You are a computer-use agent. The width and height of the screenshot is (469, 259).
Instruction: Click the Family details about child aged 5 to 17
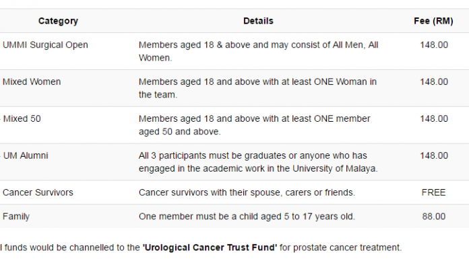click(x=247, y=217)
